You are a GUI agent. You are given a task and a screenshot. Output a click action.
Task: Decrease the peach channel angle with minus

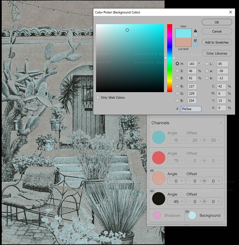(170, 181)
